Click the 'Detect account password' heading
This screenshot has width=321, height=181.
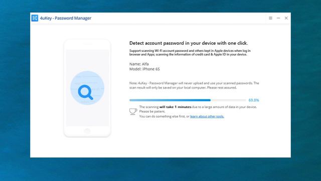[x=189, y=43]
